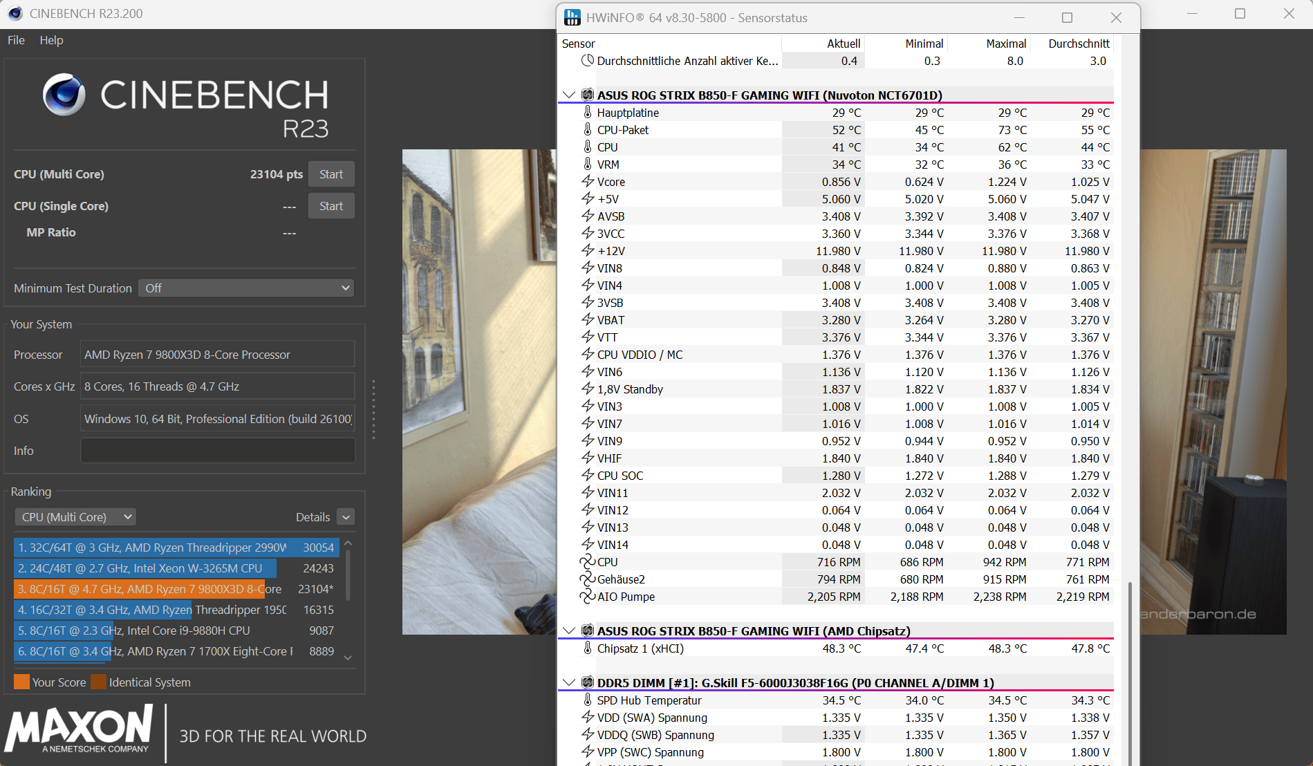This screenshot has height=766, width=1313.
Task: Click the Cinebench logo icon in title bar
Action: click(x=15, y=13)
